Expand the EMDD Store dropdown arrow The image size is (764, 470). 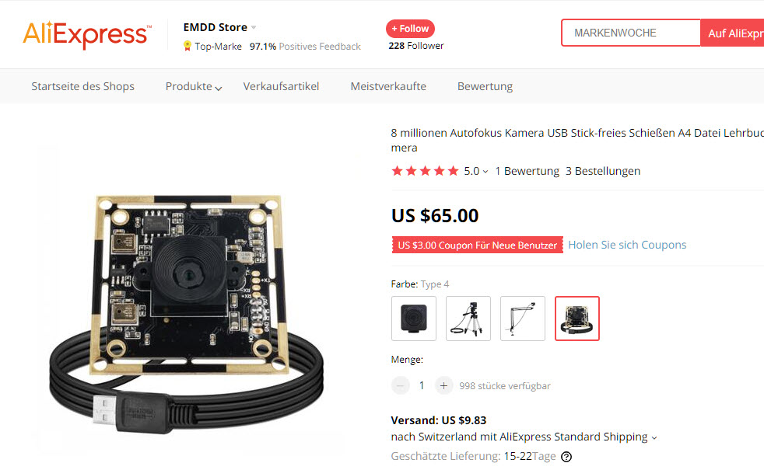point(254,28)
